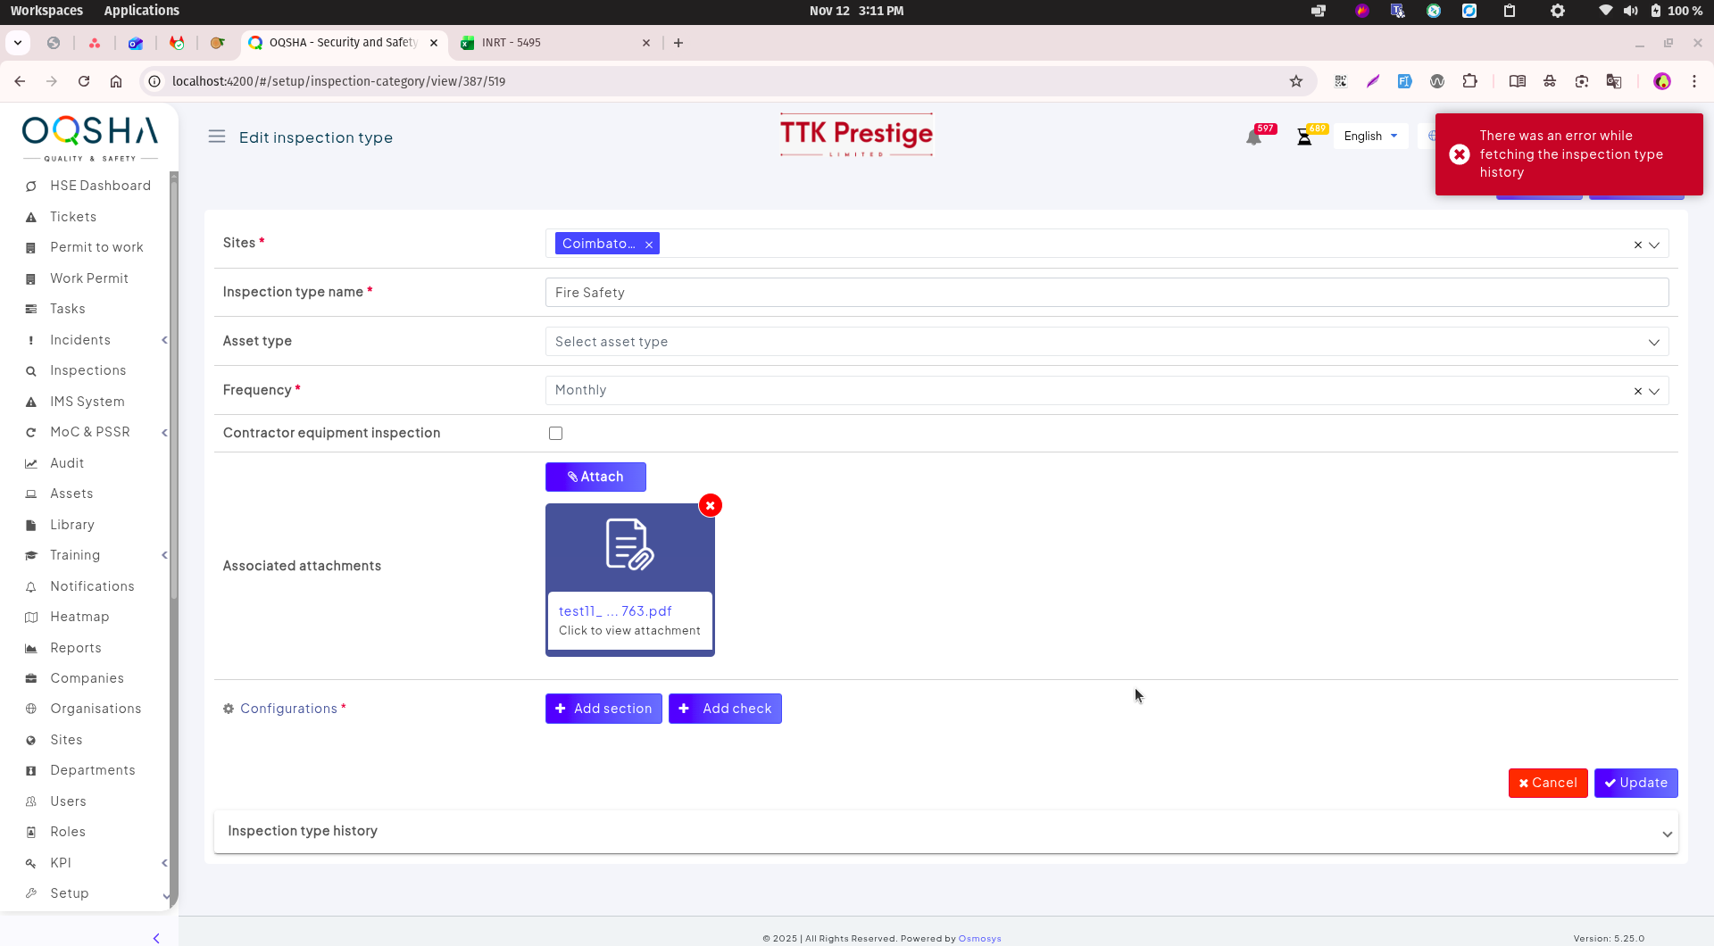The image size is (1714, 946).
Task: Click the Update button
Action: pyautogui.click(x=1635, y=783)
